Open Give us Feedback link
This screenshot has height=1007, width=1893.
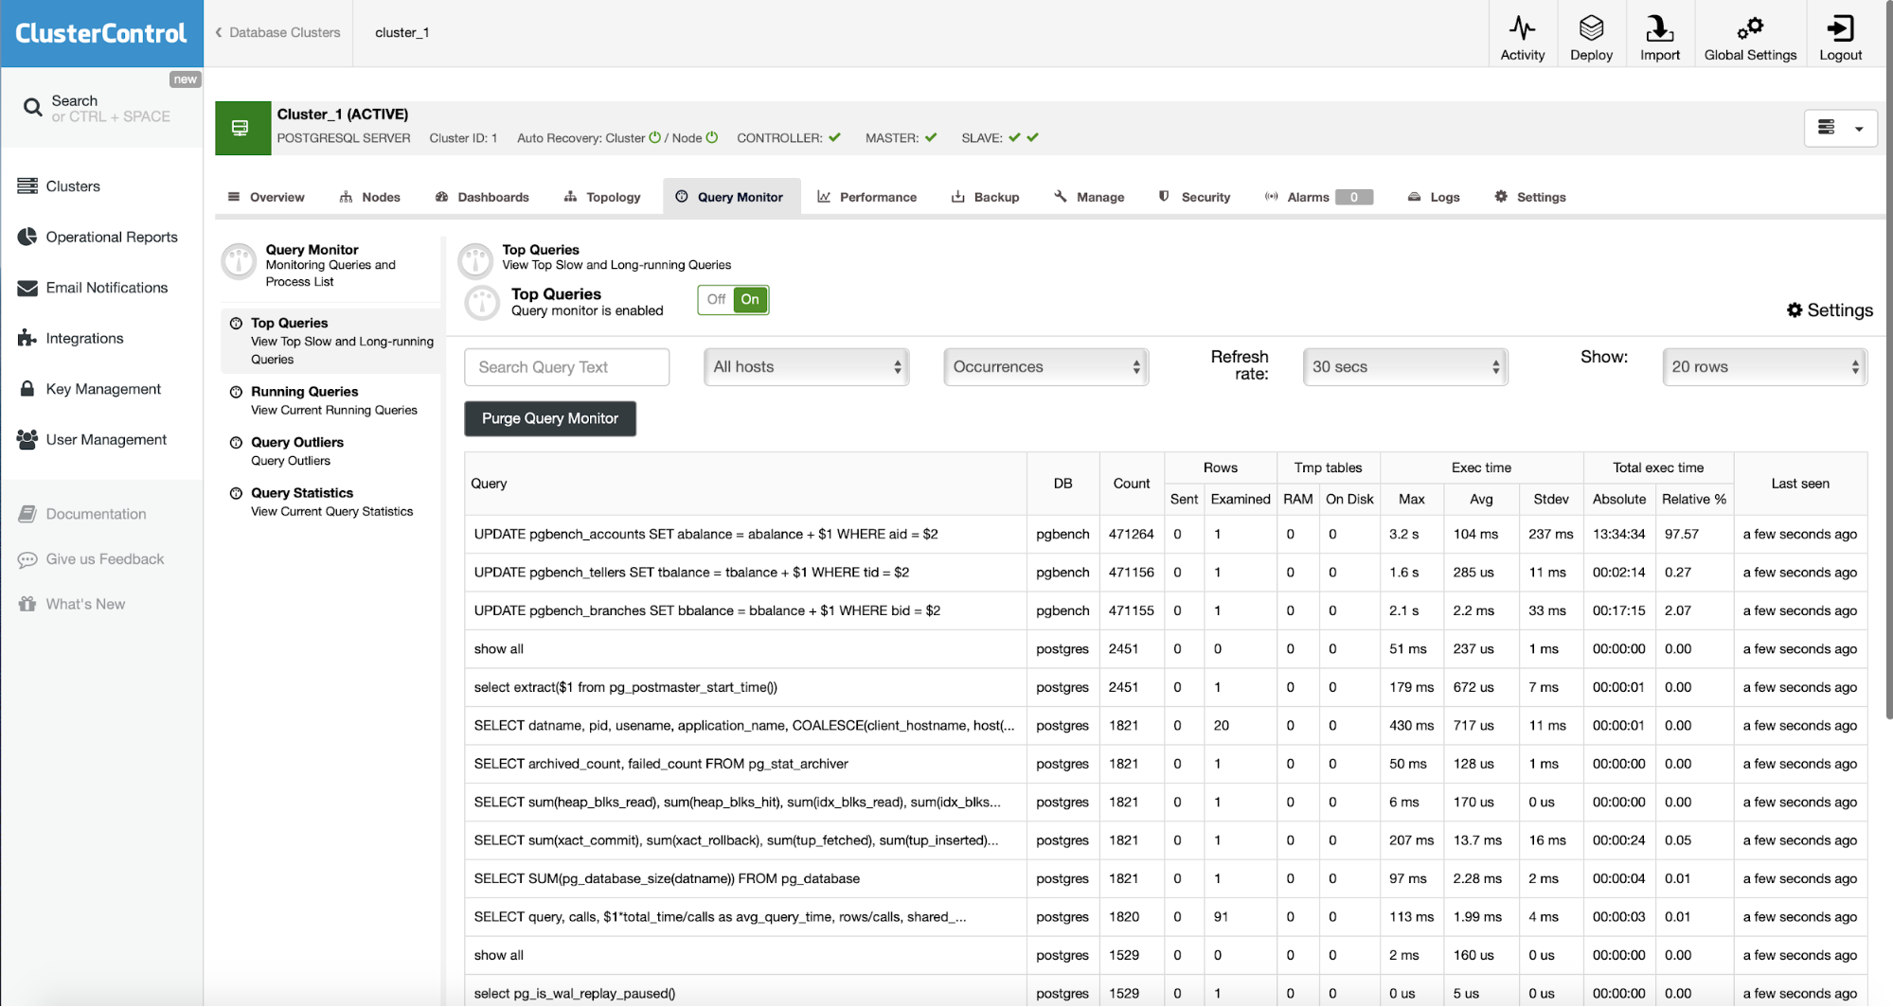click(x=104, y=559)
